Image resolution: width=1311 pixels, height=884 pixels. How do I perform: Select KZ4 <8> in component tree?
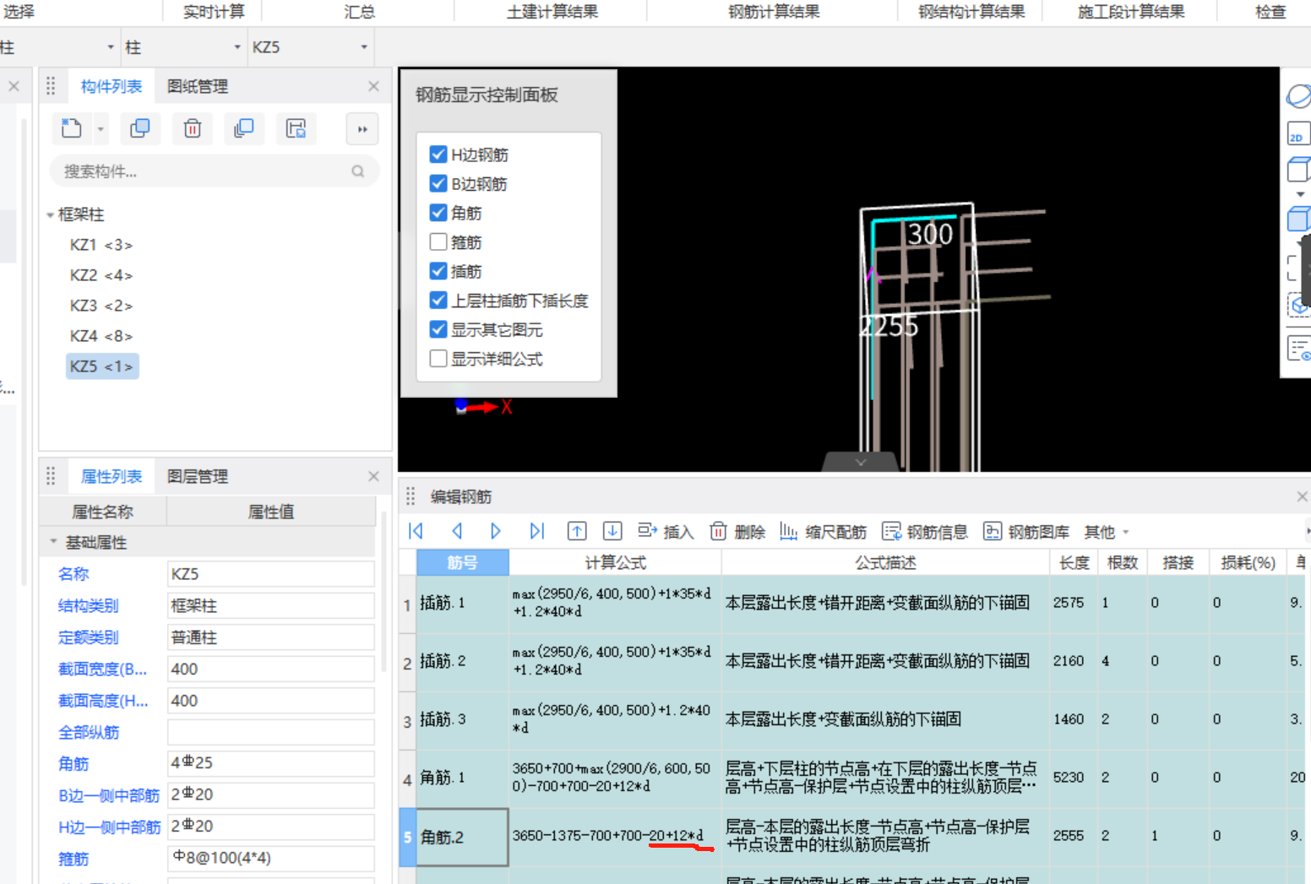pos(101,336)
